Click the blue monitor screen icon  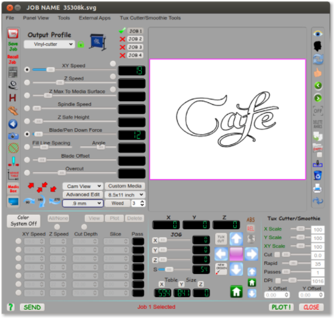click(x=13, y=201)
